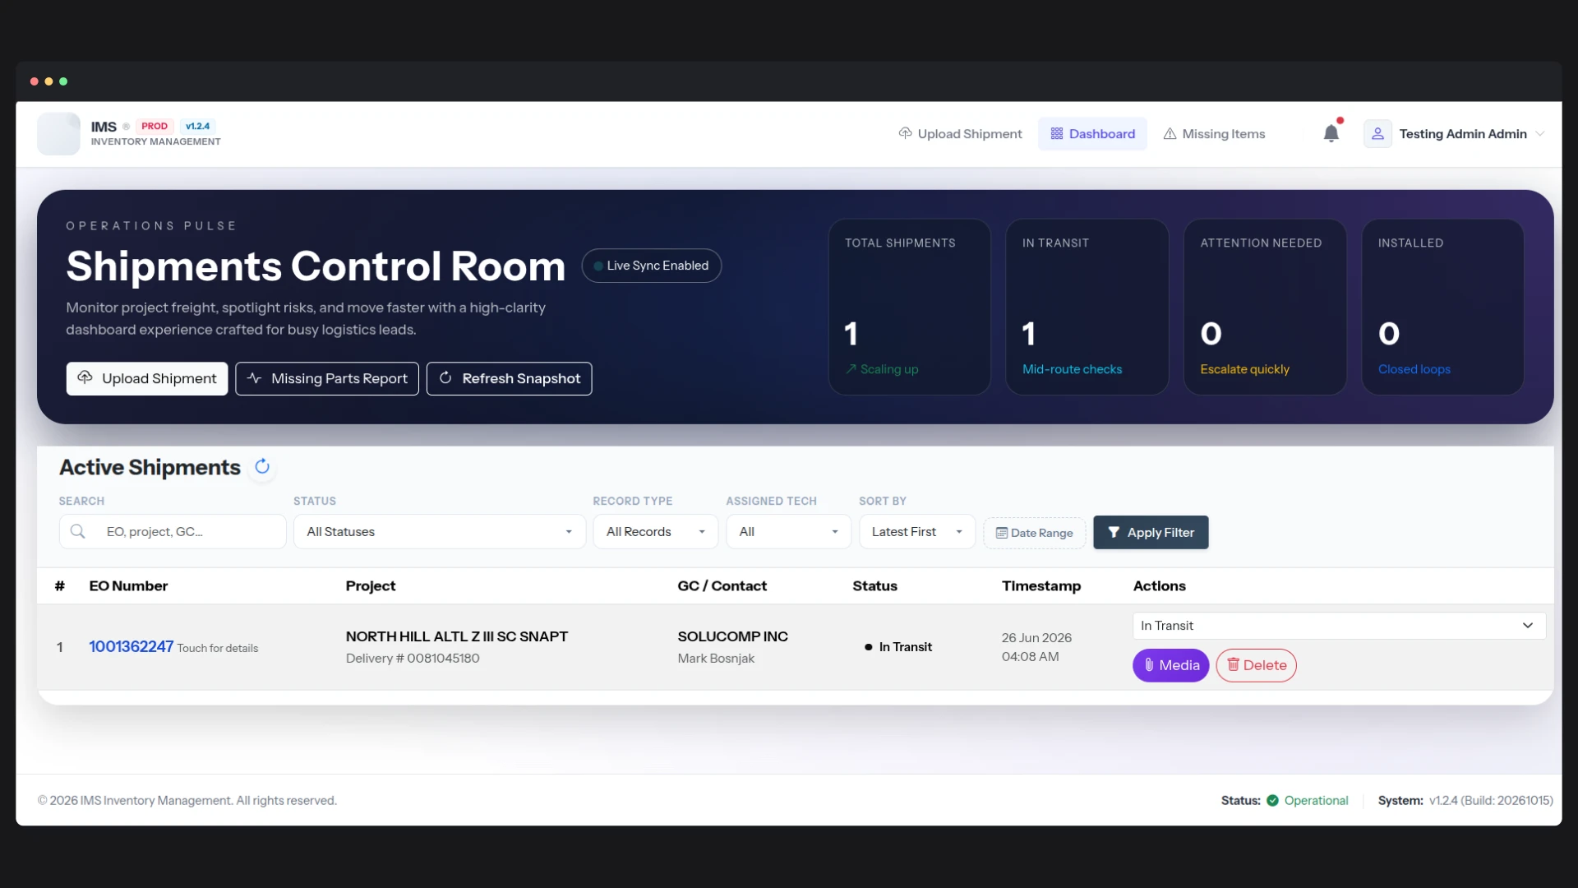Click the IMS logo tile
This screenshot has height=888, width=1578.
pos(58,133)
